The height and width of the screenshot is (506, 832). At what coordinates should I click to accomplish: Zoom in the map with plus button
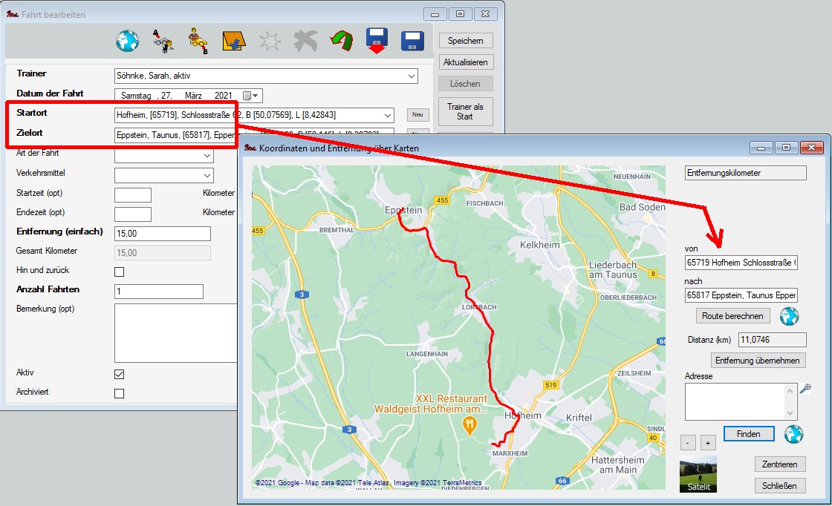(x=708, y=443)
